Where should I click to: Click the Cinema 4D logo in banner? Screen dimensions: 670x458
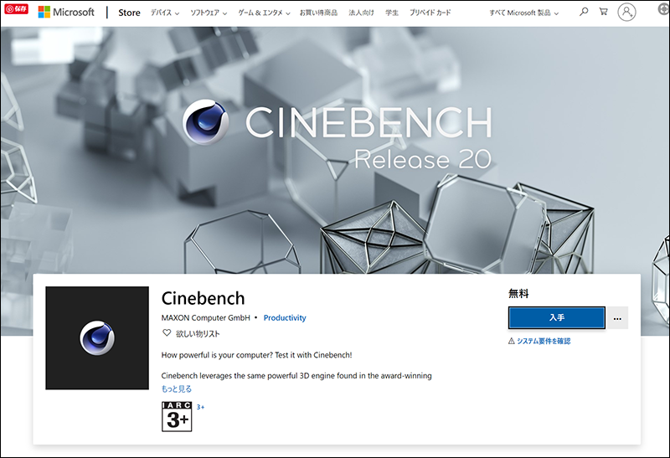coord(205,122)
